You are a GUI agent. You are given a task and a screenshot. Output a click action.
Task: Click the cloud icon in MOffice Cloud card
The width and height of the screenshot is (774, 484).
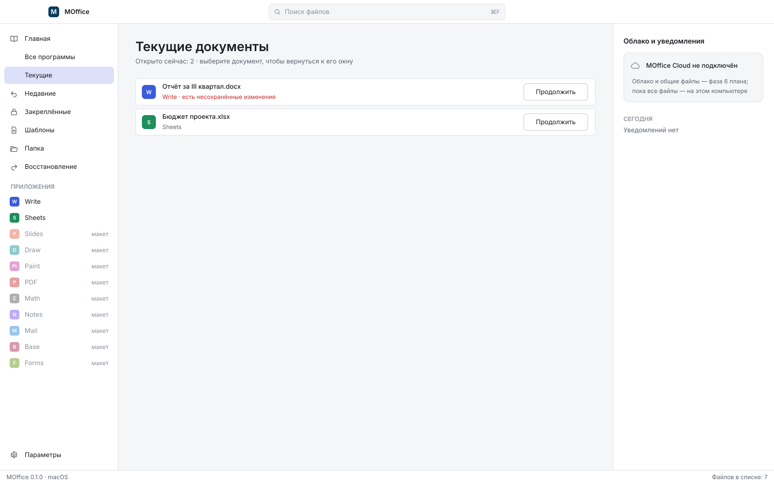pos(635,66)
